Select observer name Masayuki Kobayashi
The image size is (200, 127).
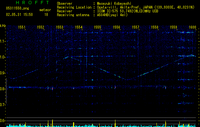click(114, 3)
